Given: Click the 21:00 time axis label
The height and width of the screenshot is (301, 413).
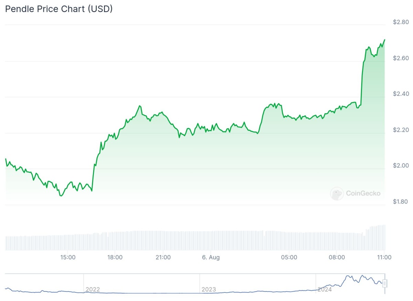Looking at the screenshot, I should [x=163, y=257].
